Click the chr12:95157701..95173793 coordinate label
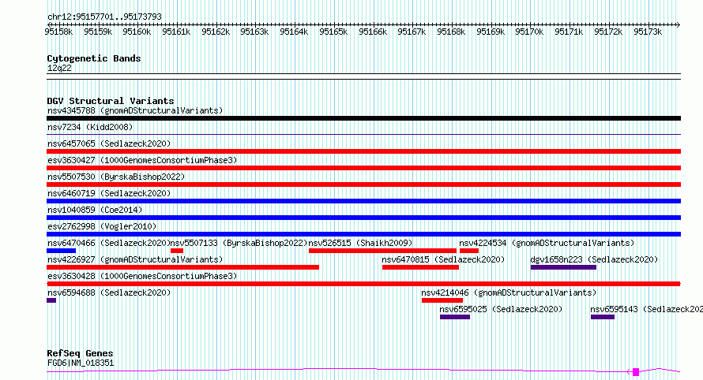This screenshot has width=703, height=380. coord(104,17)
